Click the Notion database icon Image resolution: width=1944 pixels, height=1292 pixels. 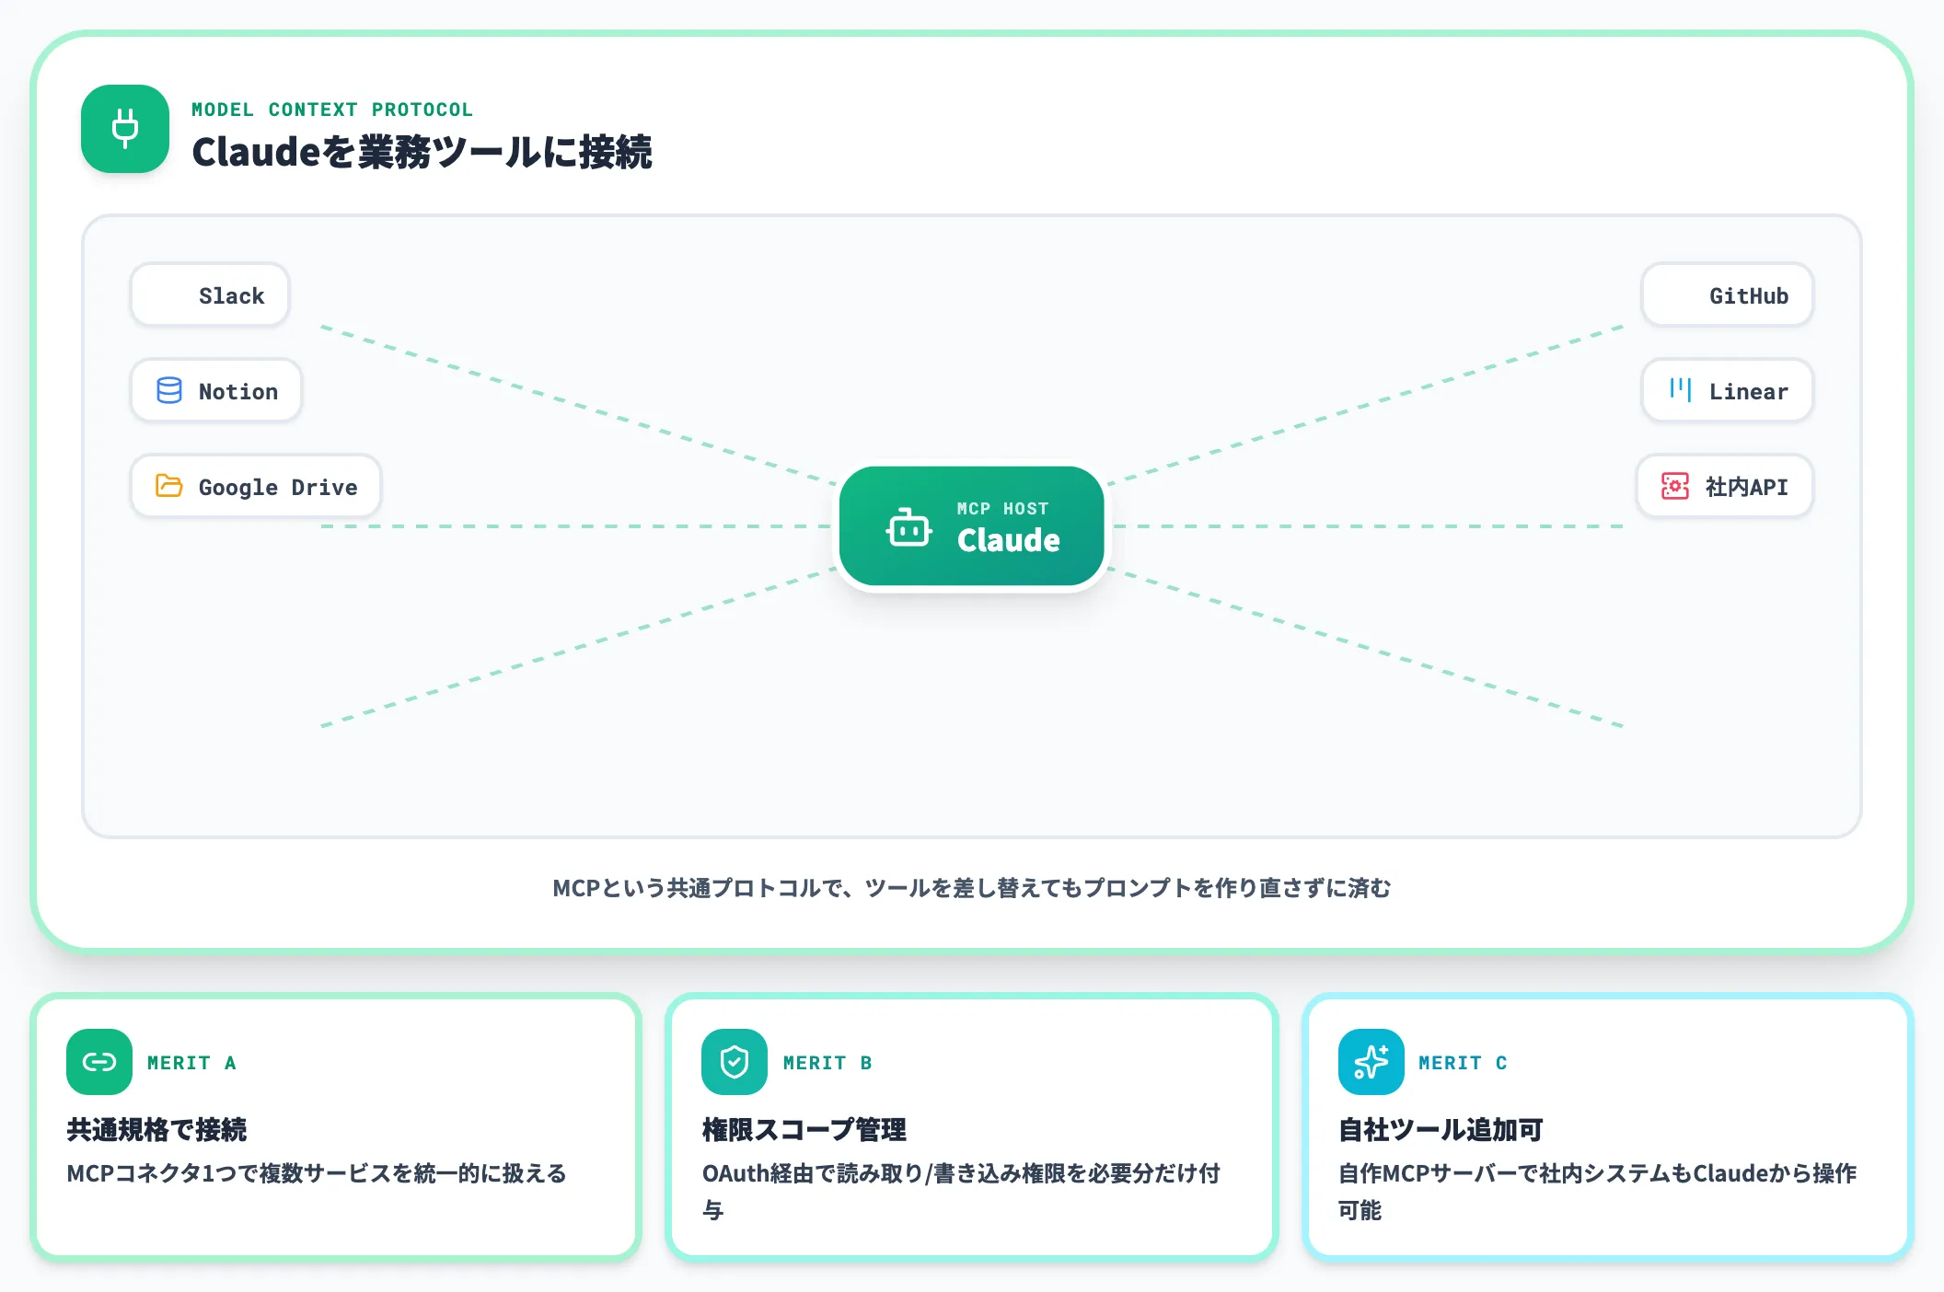click(169, 390)
